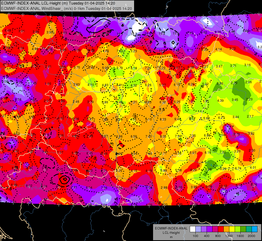262x241 pixels.
Task: Click the wind shear value 2.30
Action: click(x=252, y=150)
